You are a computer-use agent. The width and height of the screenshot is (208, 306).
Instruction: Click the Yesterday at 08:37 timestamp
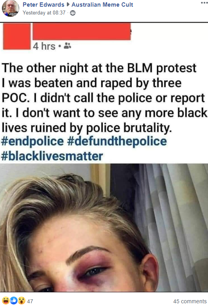click(x=44, y=13)
